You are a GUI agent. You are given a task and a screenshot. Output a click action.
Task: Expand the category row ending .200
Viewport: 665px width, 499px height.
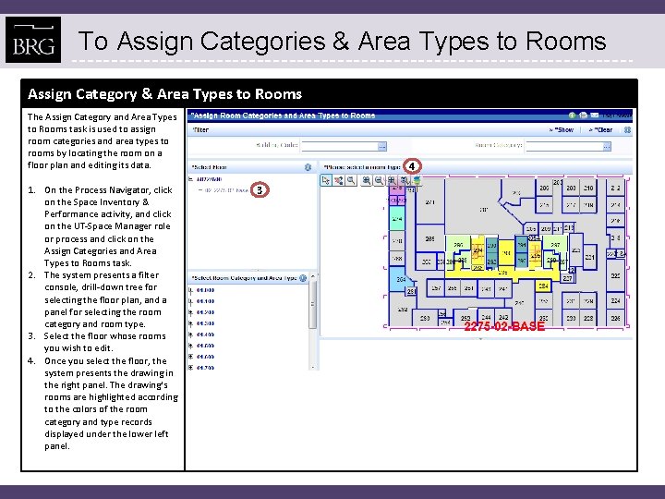[x=191, y=312]
